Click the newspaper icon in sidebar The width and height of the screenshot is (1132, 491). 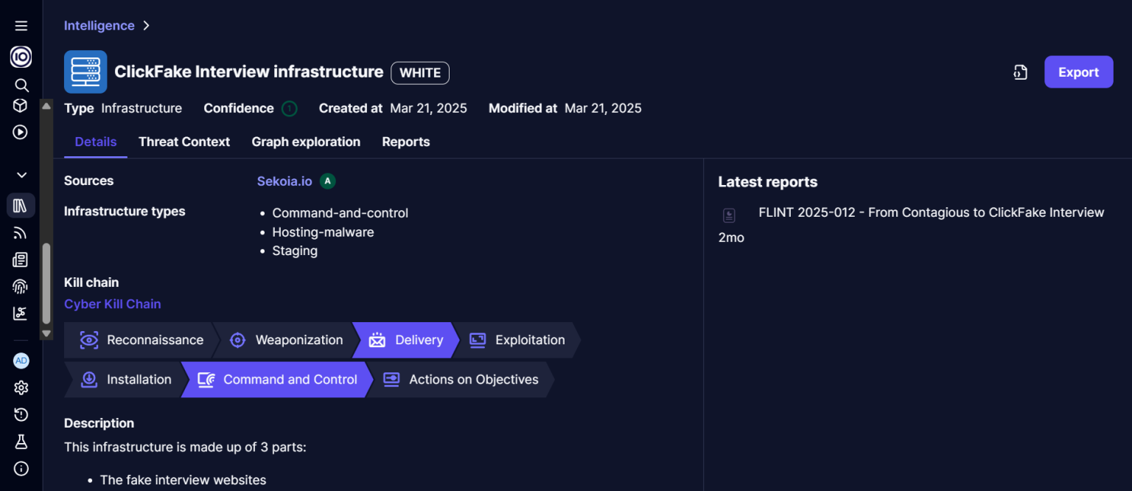21,260
